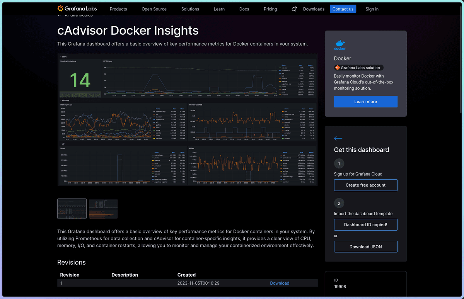Click the Revision column header
The height and width of the screenshot is (299, 464).
70,275
